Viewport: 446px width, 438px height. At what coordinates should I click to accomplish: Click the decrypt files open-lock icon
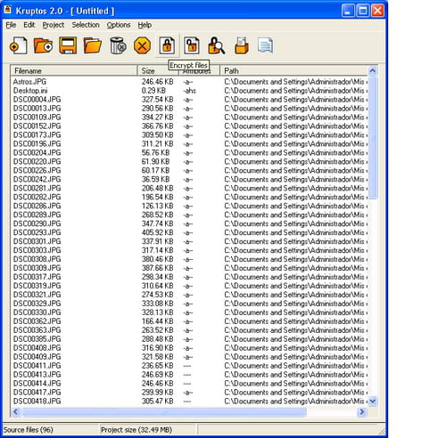pyautogui.click(x=192, y=45)
